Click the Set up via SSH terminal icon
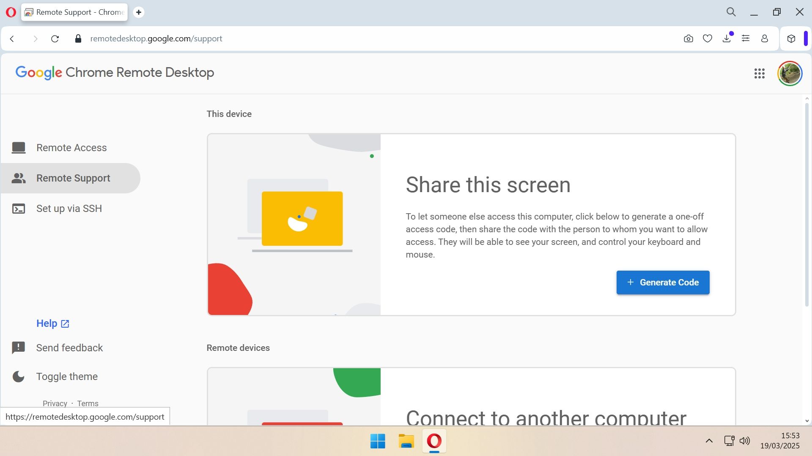812x456 pixels. [x=19, y=208]
